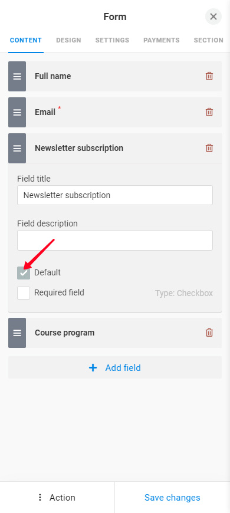Uncheck the Default checkbox
The width and height of the screenshot is (230, 513).
[x=24, y=273]
